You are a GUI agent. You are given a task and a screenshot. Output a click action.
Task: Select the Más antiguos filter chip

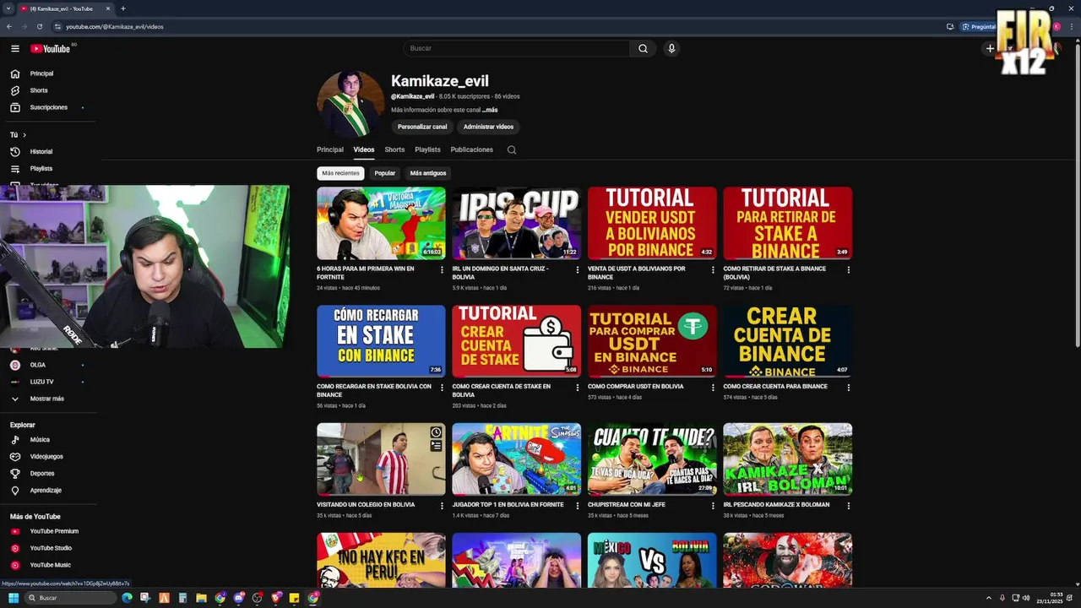[428, 173]
